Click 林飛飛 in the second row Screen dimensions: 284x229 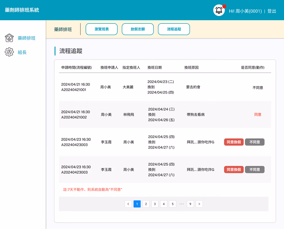coord(129,114)
